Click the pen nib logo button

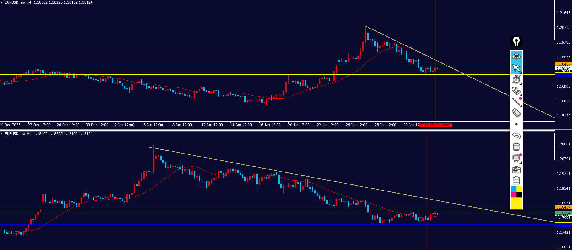tap(516, 41)
